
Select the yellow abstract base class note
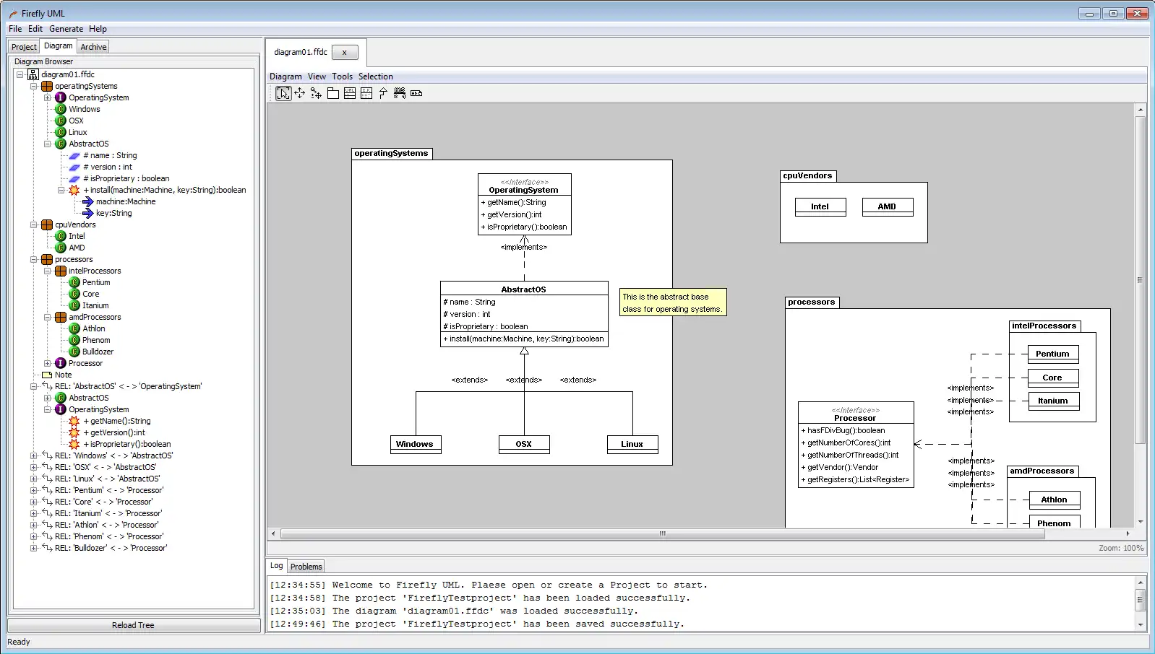tap(672, 302)
